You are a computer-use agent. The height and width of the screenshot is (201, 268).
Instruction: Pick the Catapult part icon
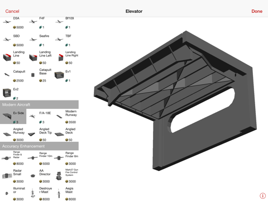(7, 75)
